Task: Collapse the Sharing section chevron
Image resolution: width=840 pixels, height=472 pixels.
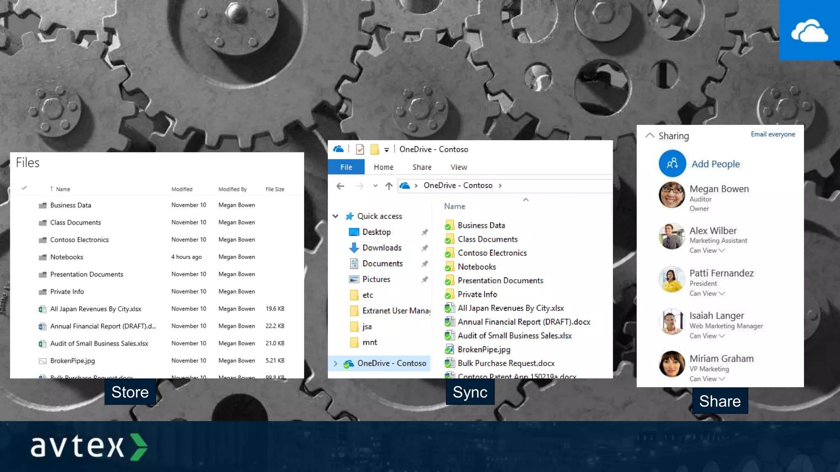Action: pos(650,135)
